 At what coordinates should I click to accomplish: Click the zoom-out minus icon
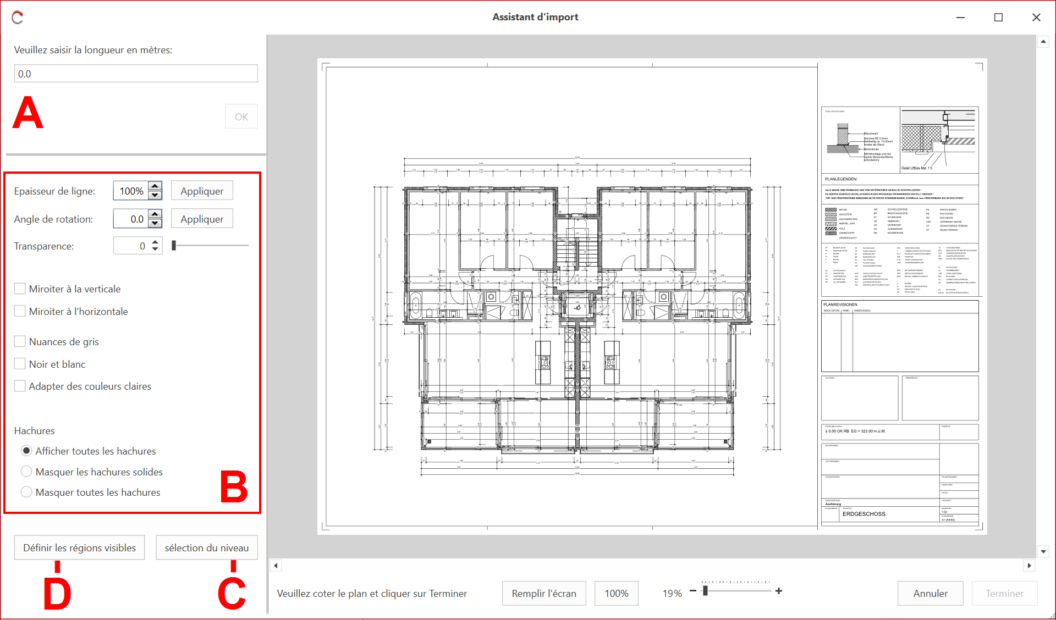692,591
